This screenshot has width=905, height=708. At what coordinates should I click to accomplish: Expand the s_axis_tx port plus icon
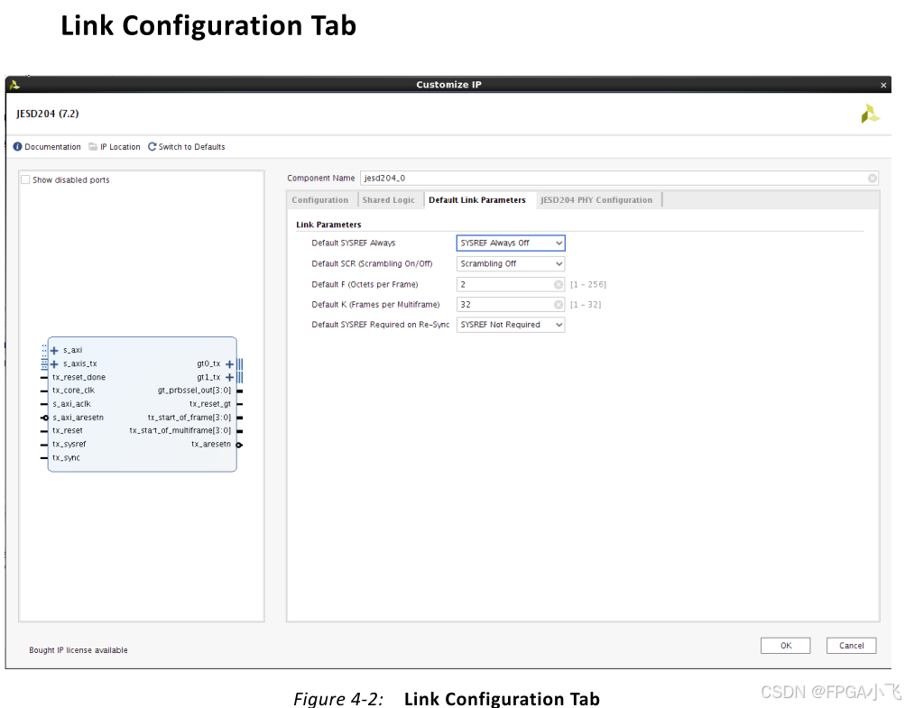coord(54,364)
